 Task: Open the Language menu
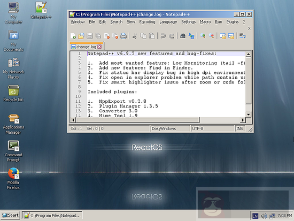tap(168, 22)
